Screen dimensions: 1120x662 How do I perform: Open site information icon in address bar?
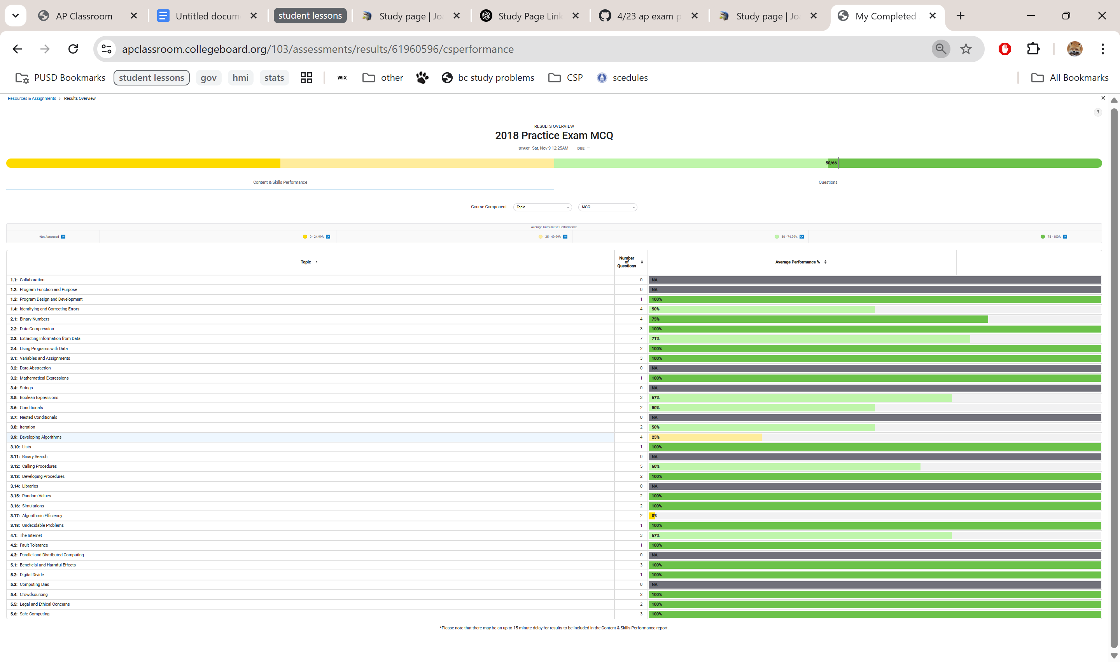[106, 49]
